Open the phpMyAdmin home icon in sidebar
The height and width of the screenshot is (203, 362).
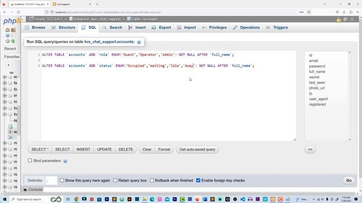tap(7, 30)
